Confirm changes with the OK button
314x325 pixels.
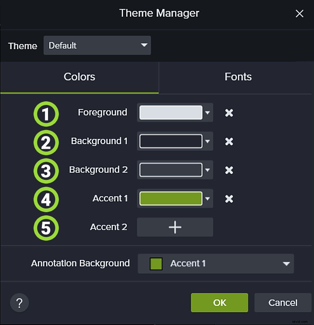(219, 303)
